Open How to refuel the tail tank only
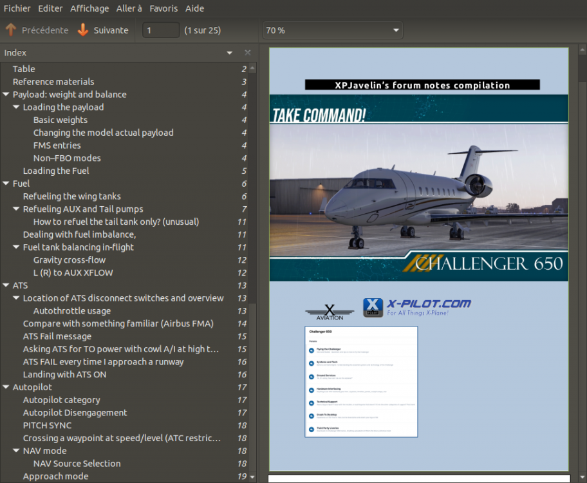Viewport: 587px width, 483px height. [116, 222]
